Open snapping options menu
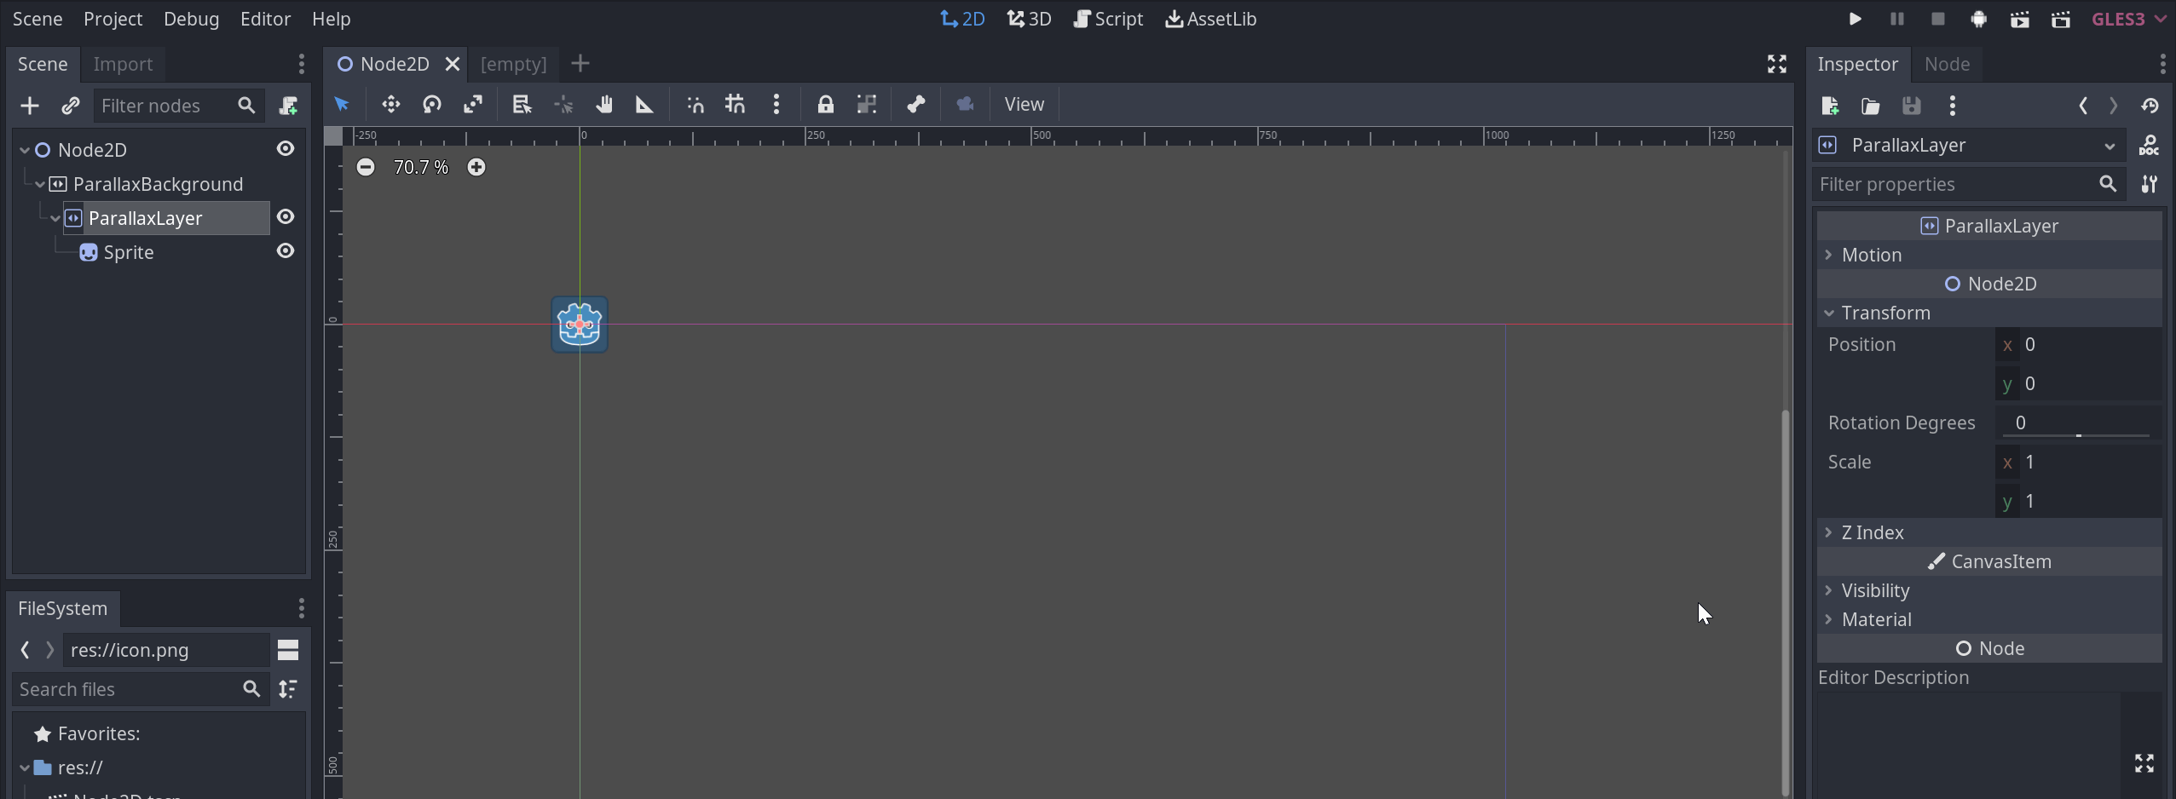This screenshot has width=2176, height=799. click(x=776, y=104)
